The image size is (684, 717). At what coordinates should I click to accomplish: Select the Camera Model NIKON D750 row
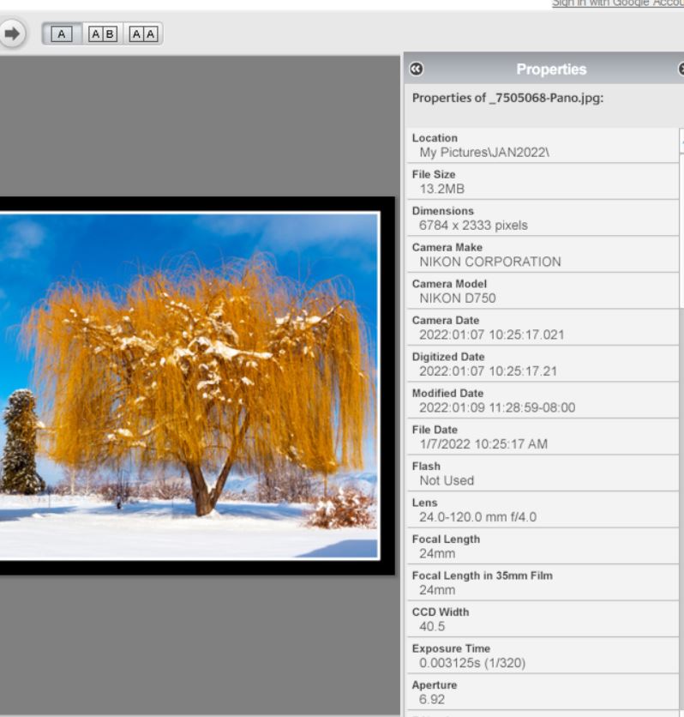point(540,291)
